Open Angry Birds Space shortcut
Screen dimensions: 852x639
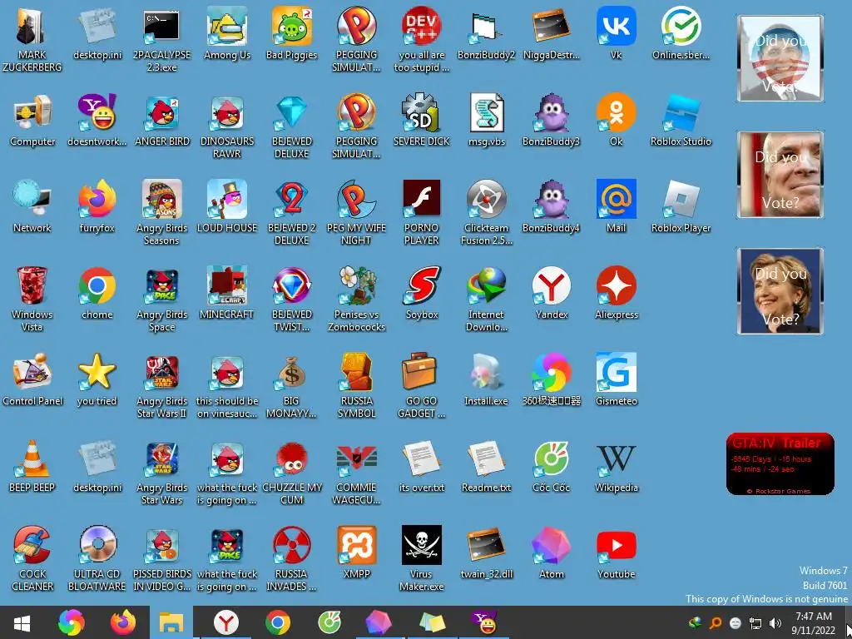(162, 299)
